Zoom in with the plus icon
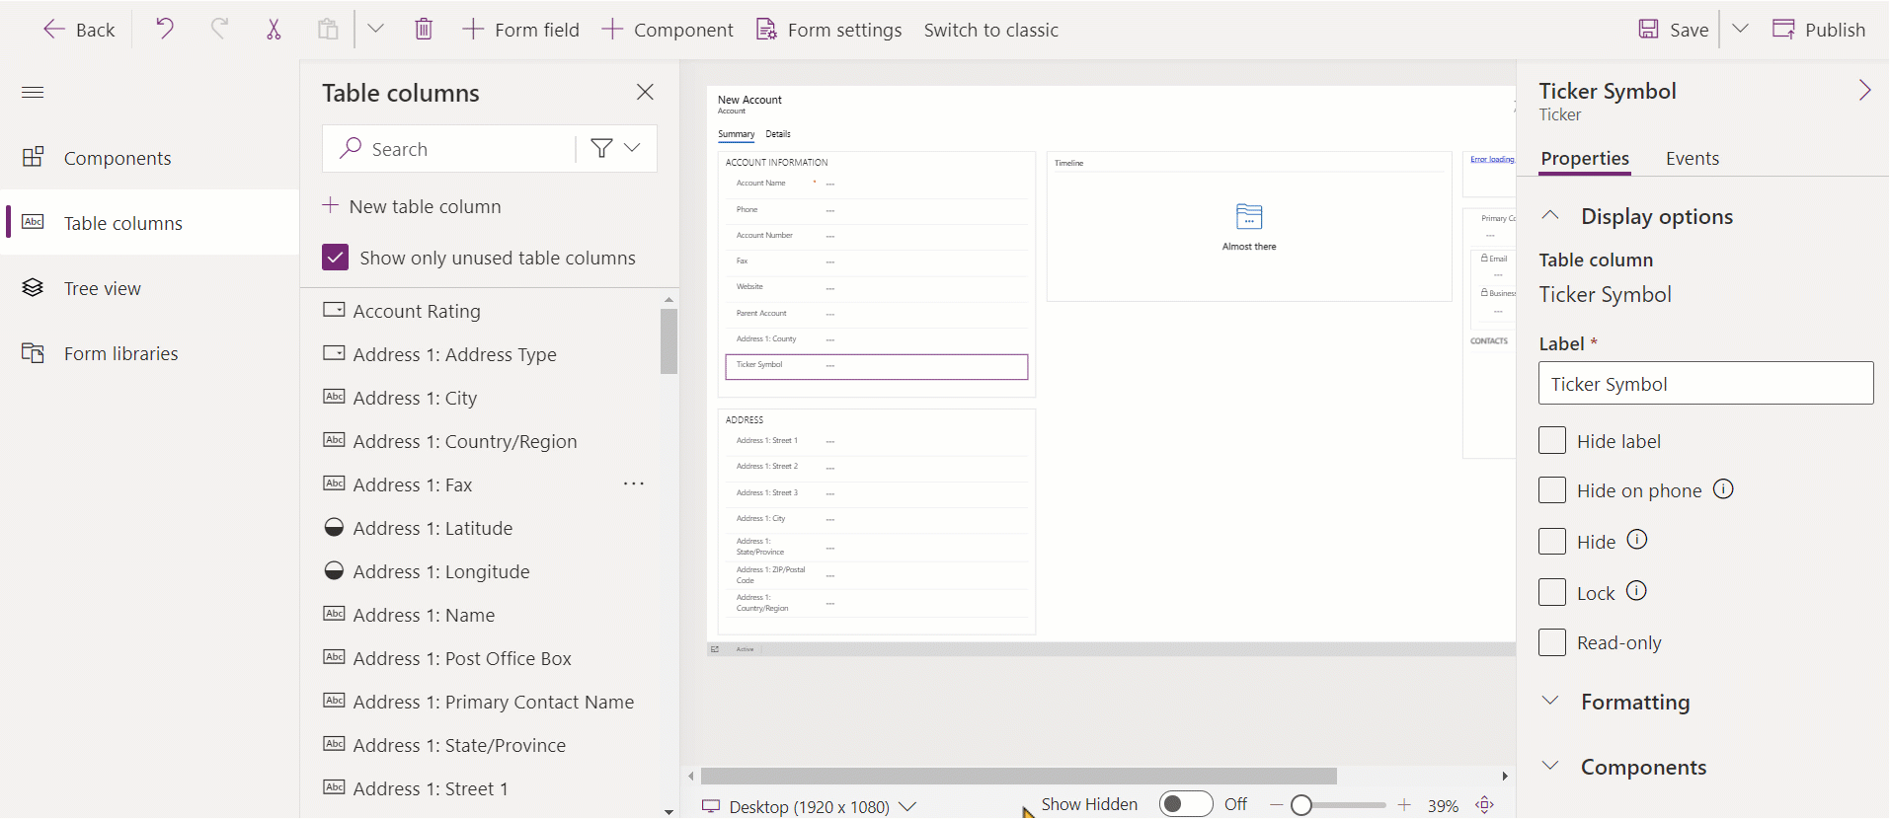The width and height of the screenshot is (1890, 819). click(x=1404, y=805)
